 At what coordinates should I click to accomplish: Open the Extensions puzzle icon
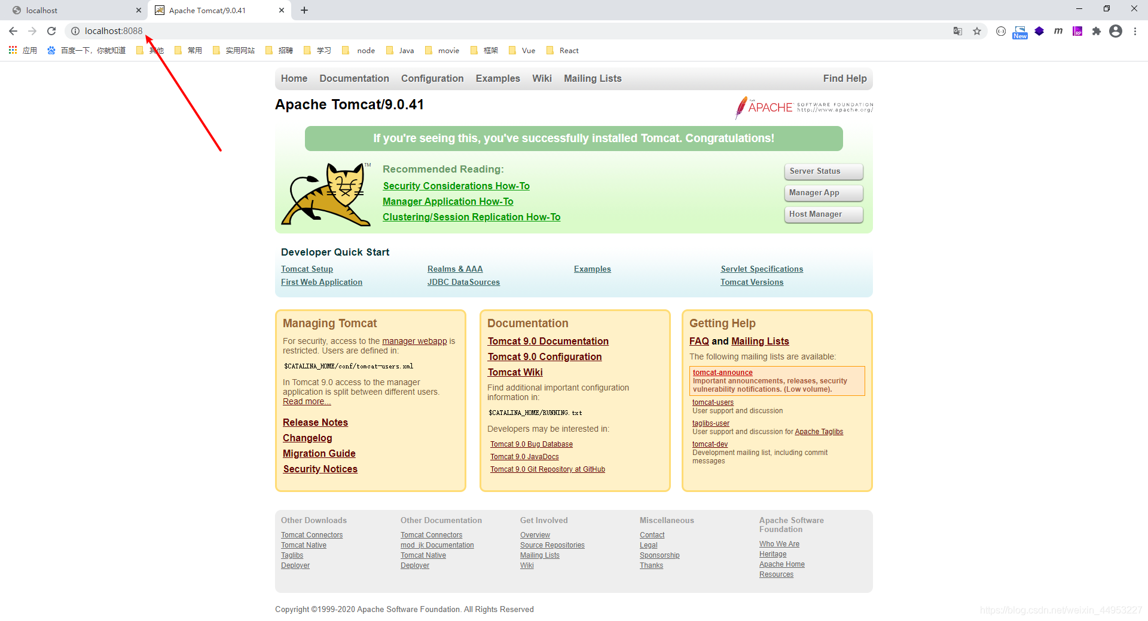1097,31
